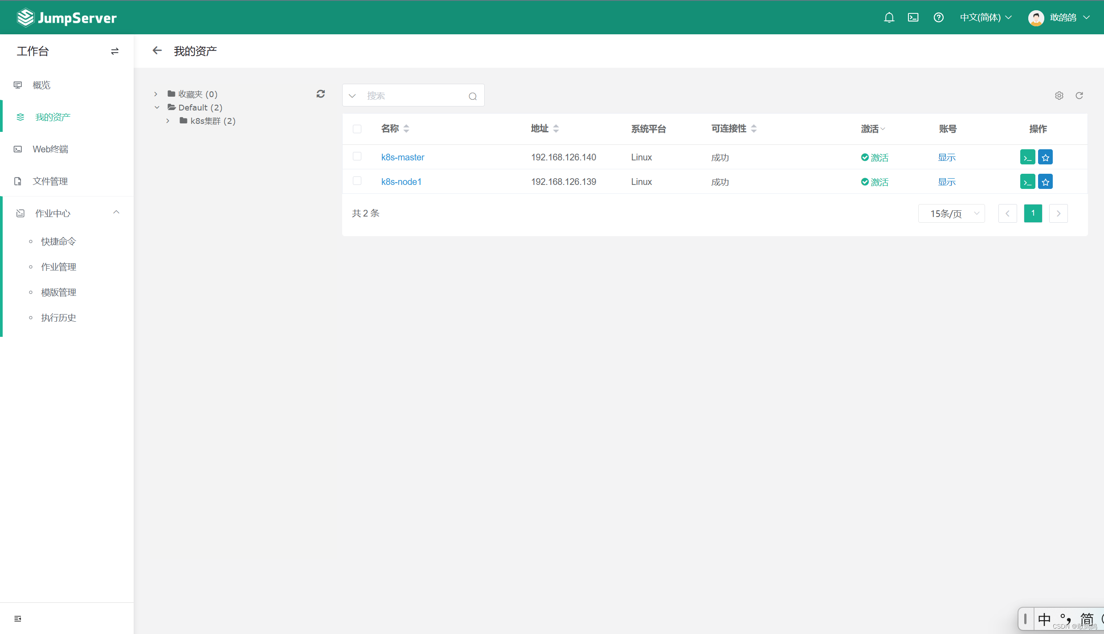The image size is (1104, 634).
Task: Open Web终端 in the sidebar
Action: (50, 149)
